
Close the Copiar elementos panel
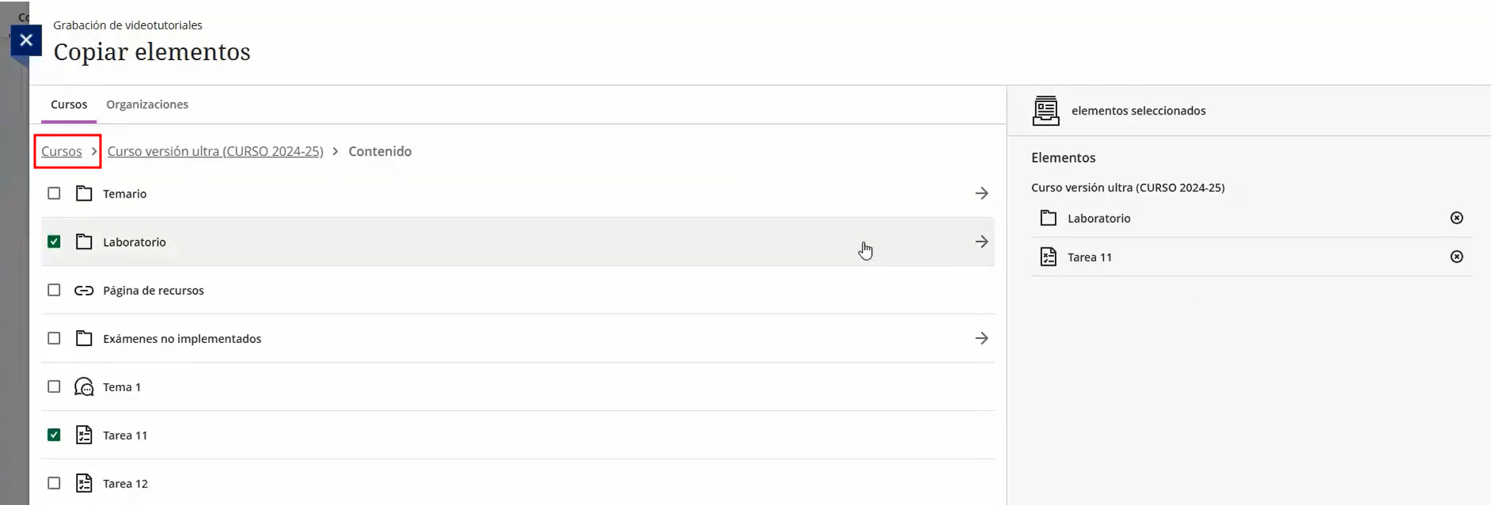pos(26,40)
